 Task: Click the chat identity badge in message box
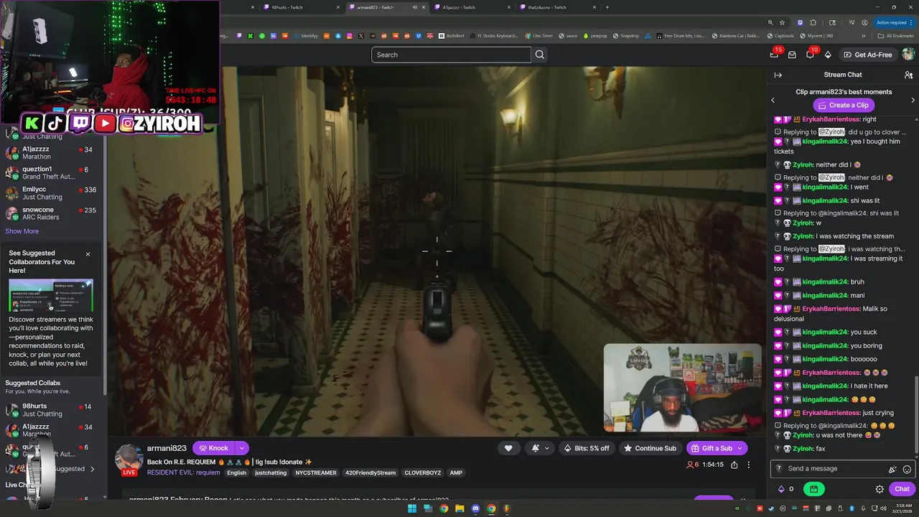point(780,469)
